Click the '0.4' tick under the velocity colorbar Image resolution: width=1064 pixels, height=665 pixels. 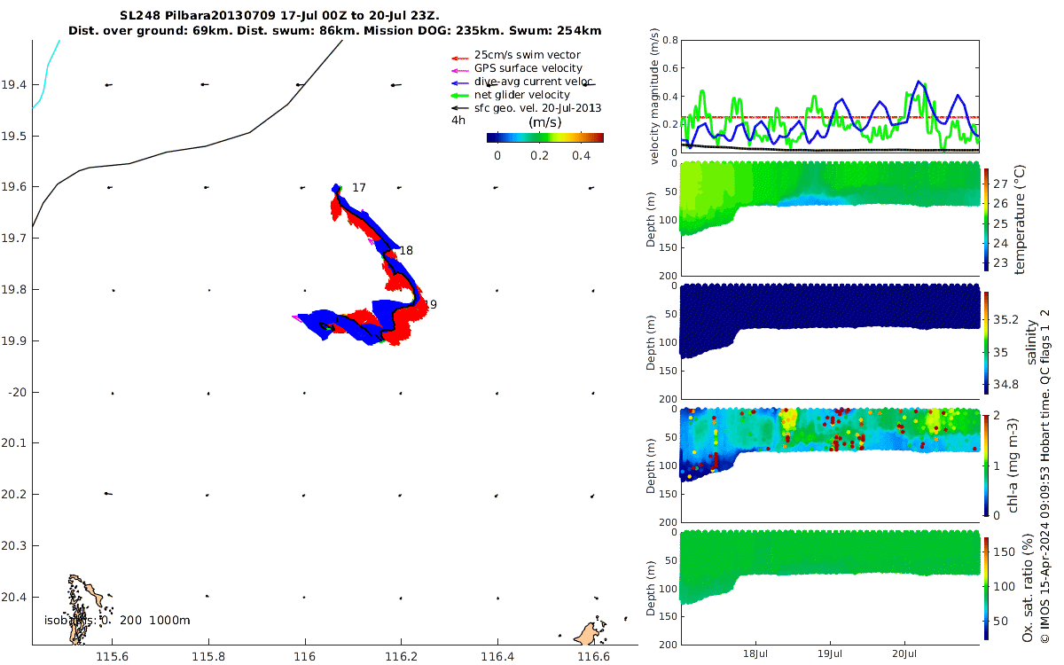[x=581, y=155]
